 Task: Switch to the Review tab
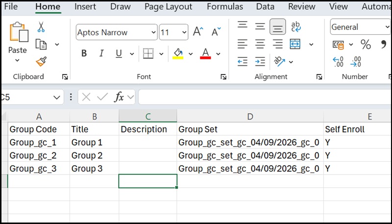pos(302,6)
